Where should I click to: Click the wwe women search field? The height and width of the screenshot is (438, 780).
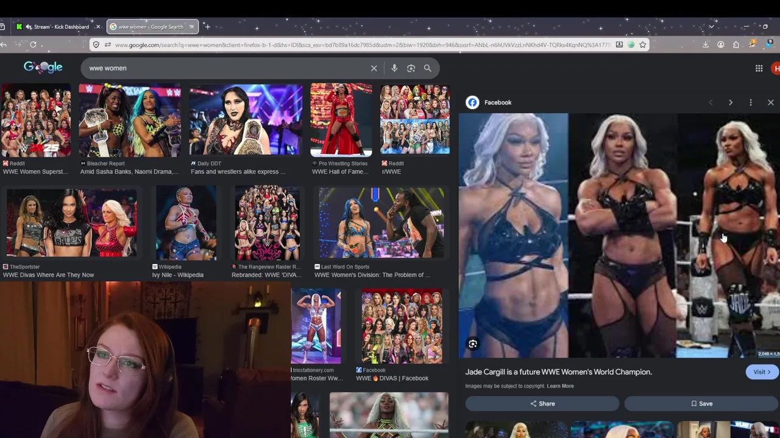click(x=225, y=68)
